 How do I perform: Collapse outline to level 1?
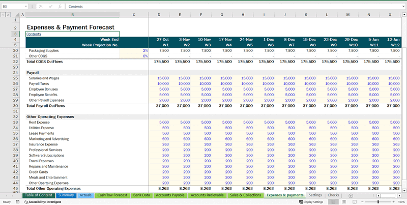tap(3, 15)
